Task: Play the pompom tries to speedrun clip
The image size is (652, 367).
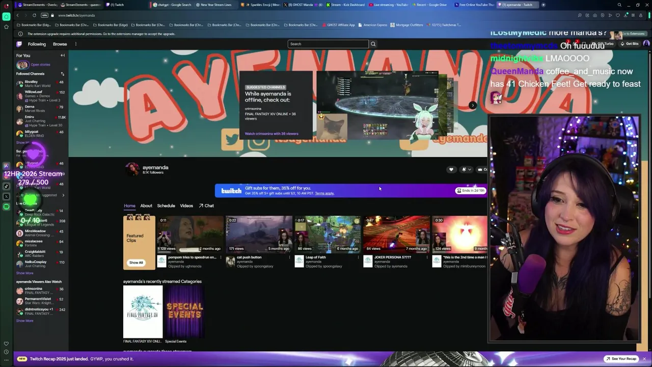Action: (x=191, y=234)
